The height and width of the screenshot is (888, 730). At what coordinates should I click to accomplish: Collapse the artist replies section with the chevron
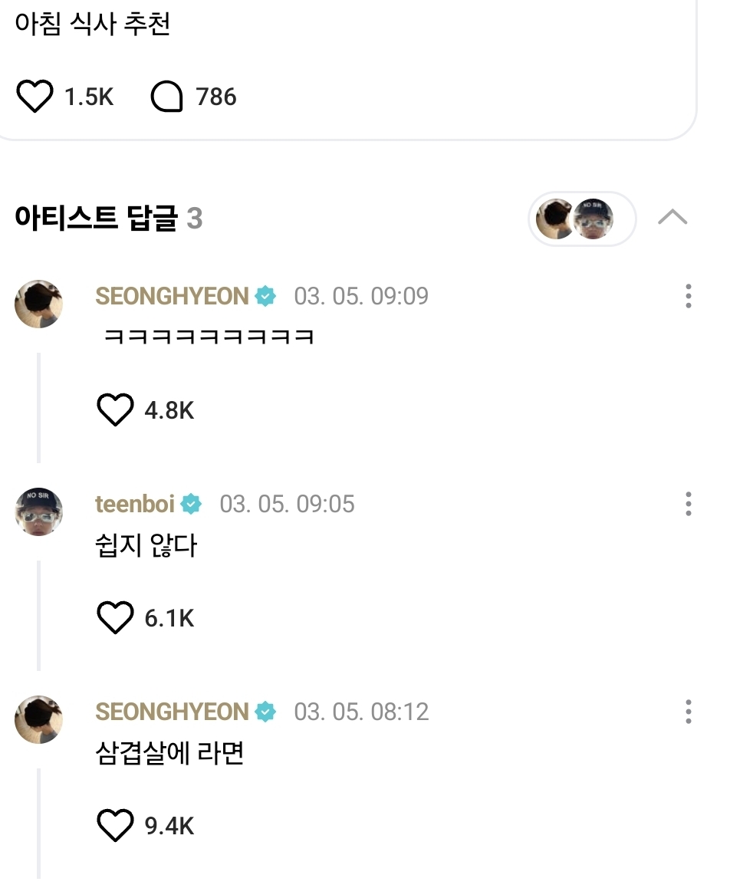672,219
